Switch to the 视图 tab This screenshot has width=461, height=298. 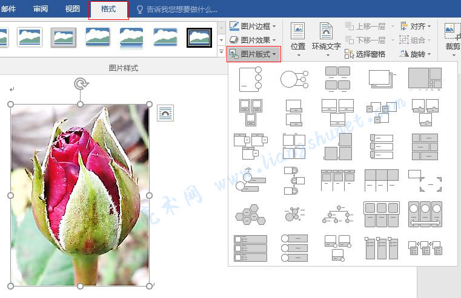pyautogui.click(x=72, y=9)
